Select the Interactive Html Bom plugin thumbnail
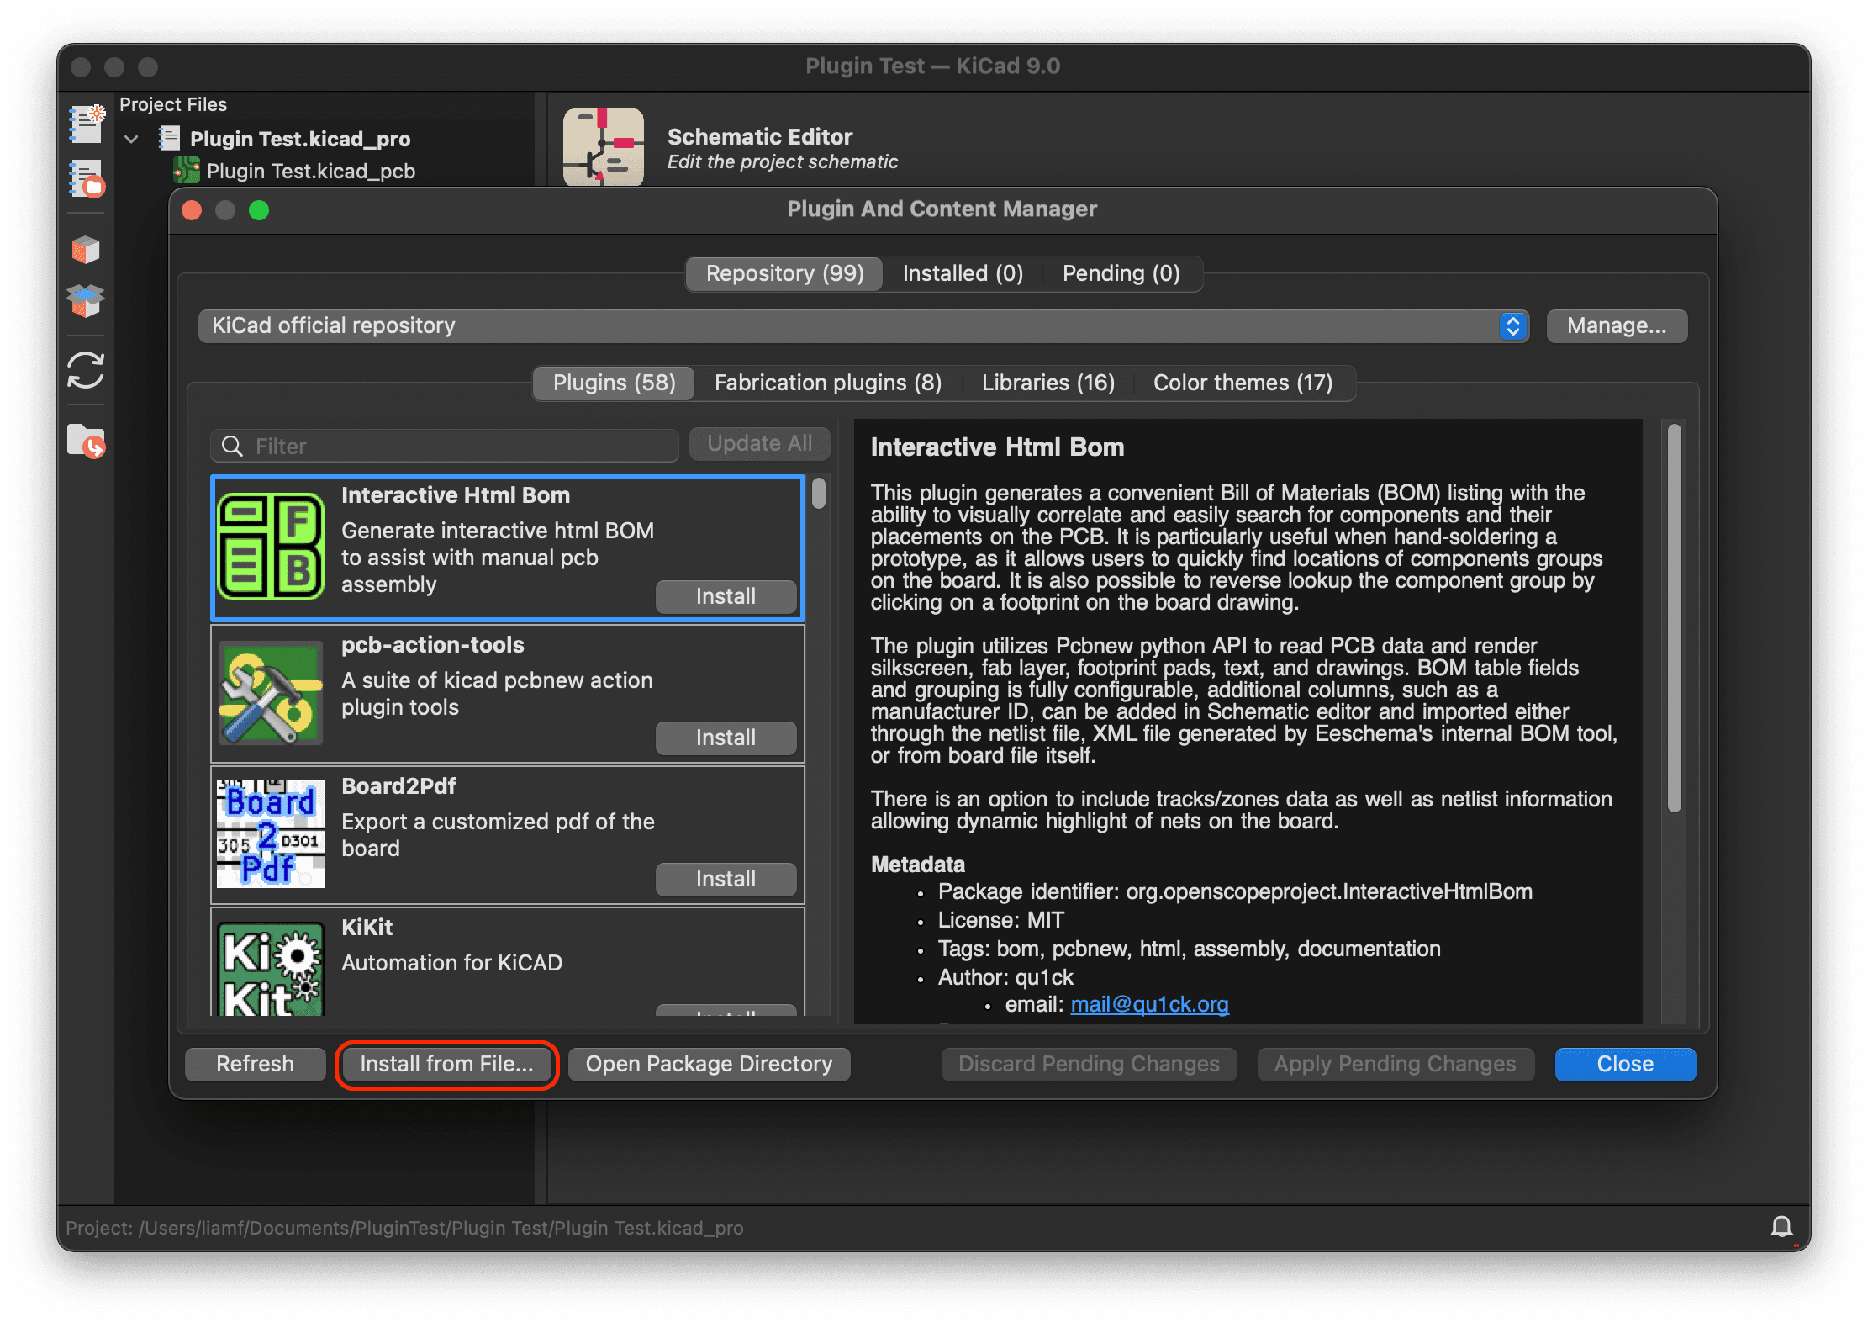Image resolution: width=1868 pixels, height=1322 pixels. (x=271, y=547)
